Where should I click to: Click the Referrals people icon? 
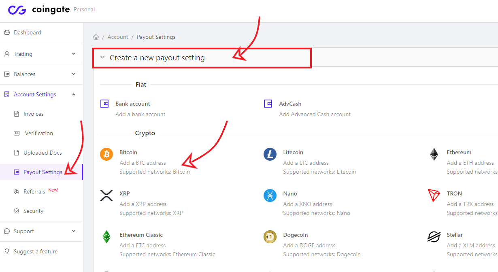click(17, 191)
